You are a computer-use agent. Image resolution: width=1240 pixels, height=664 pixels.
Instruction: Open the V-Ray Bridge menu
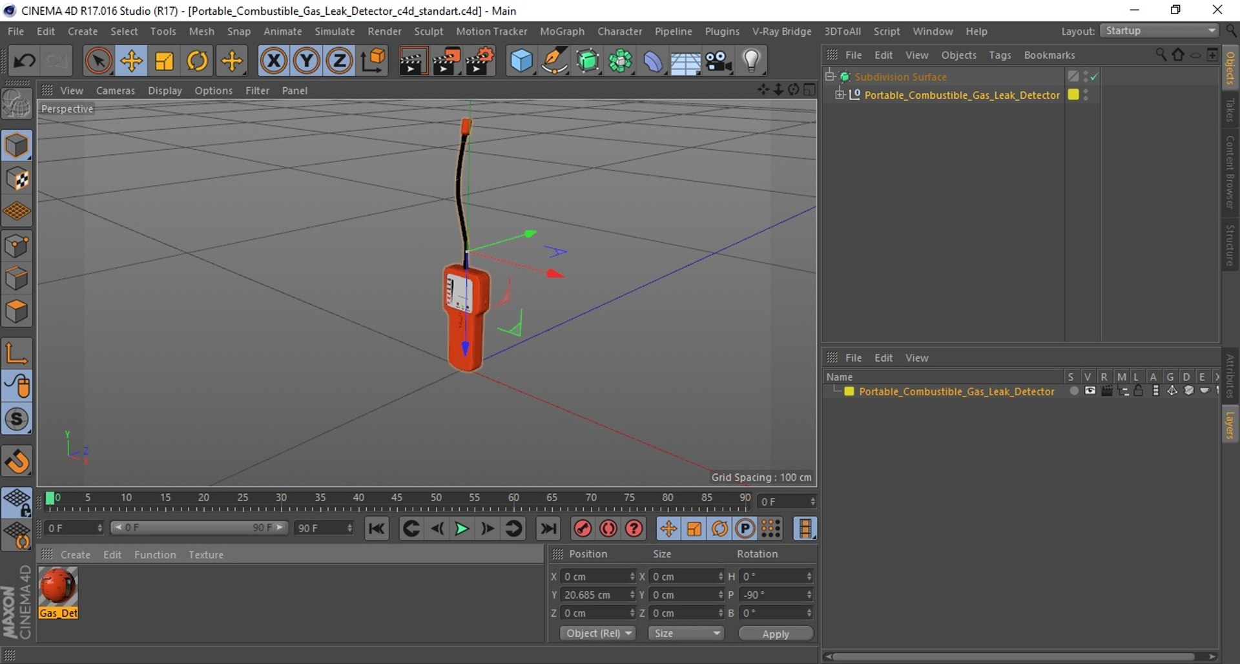pos(781,32)
